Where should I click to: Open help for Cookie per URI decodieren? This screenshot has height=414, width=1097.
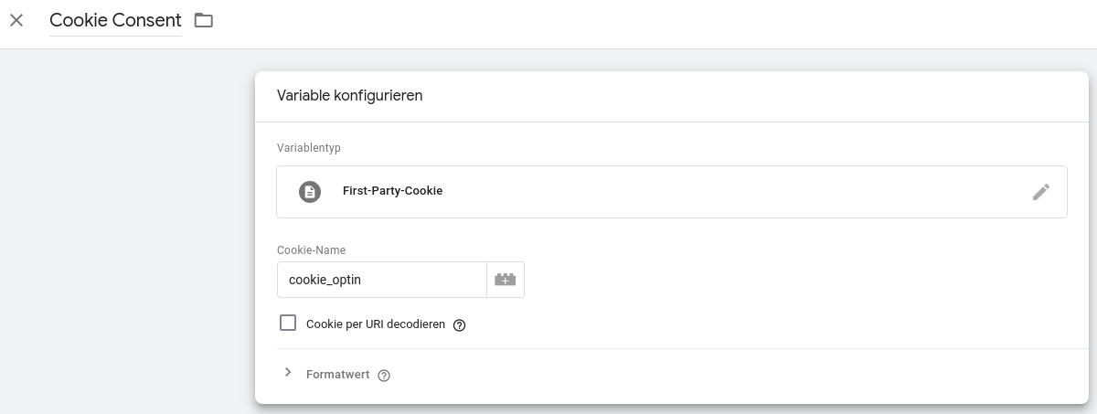pos(460,324)
